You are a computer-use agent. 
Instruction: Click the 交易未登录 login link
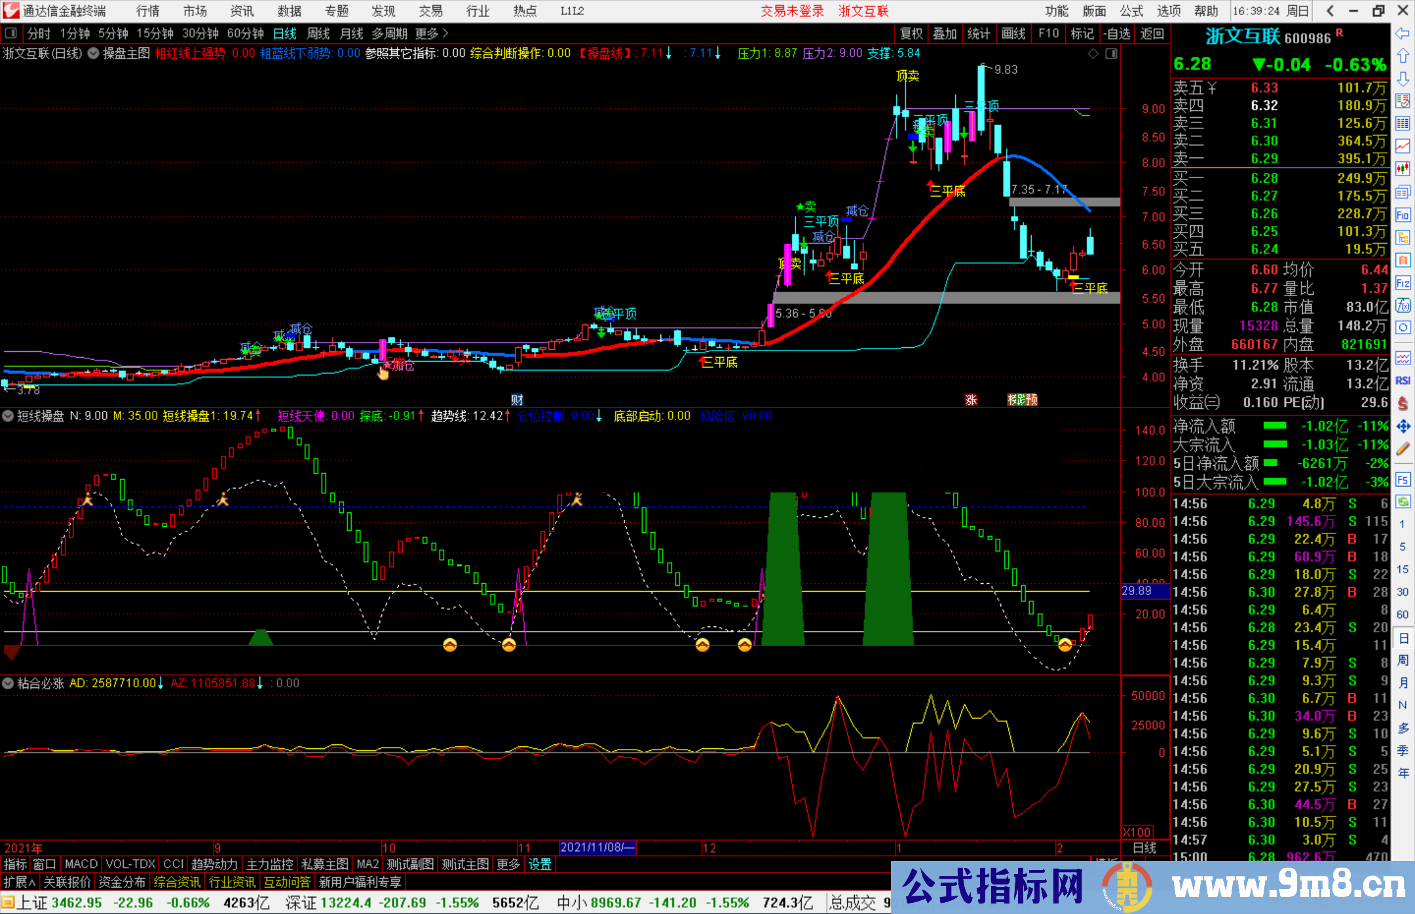point(791,11)
